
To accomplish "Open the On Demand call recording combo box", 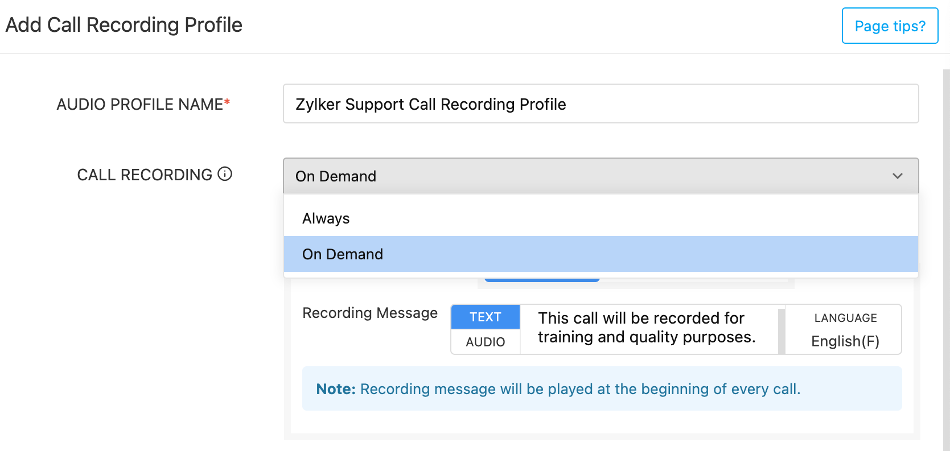I will (600, 176).
